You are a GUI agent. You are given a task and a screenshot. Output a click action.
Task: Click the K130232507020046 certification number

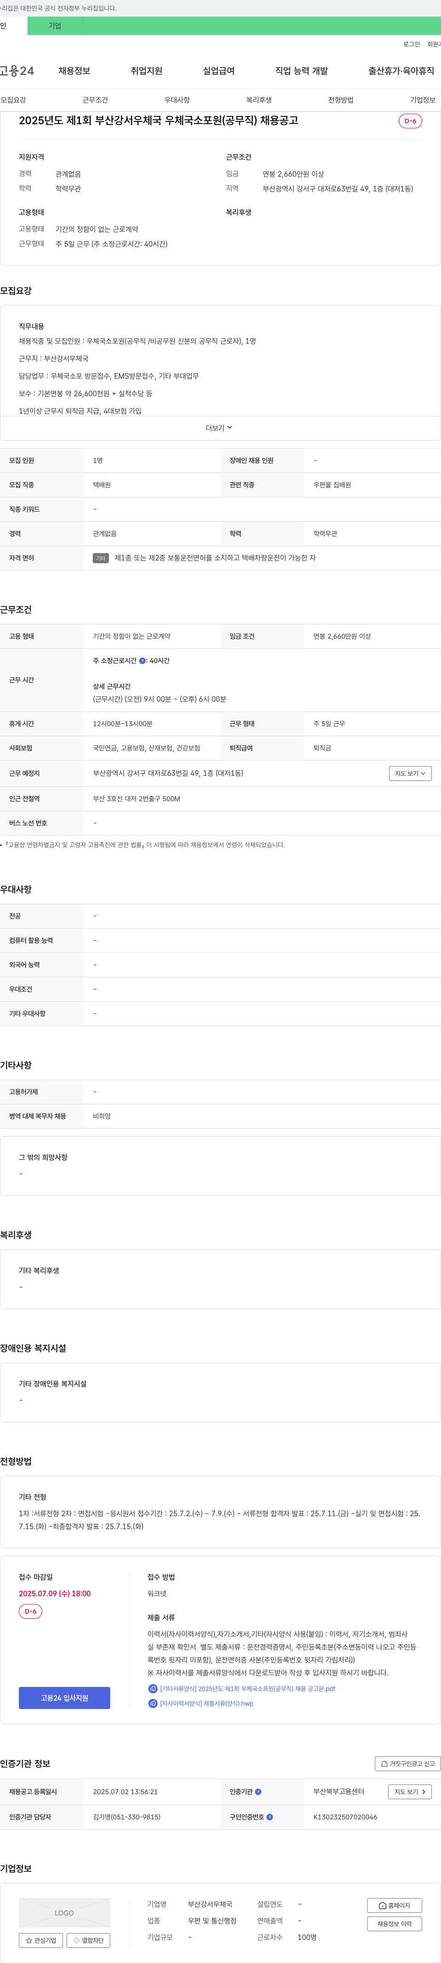(345, 1817)
